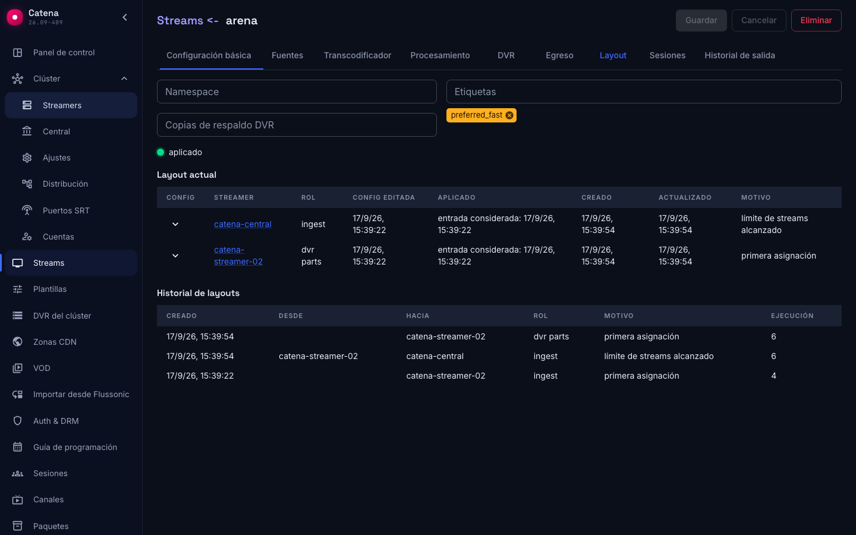Click the Plantillas sliders icon
856x535 pixels.
coord(18,289)
